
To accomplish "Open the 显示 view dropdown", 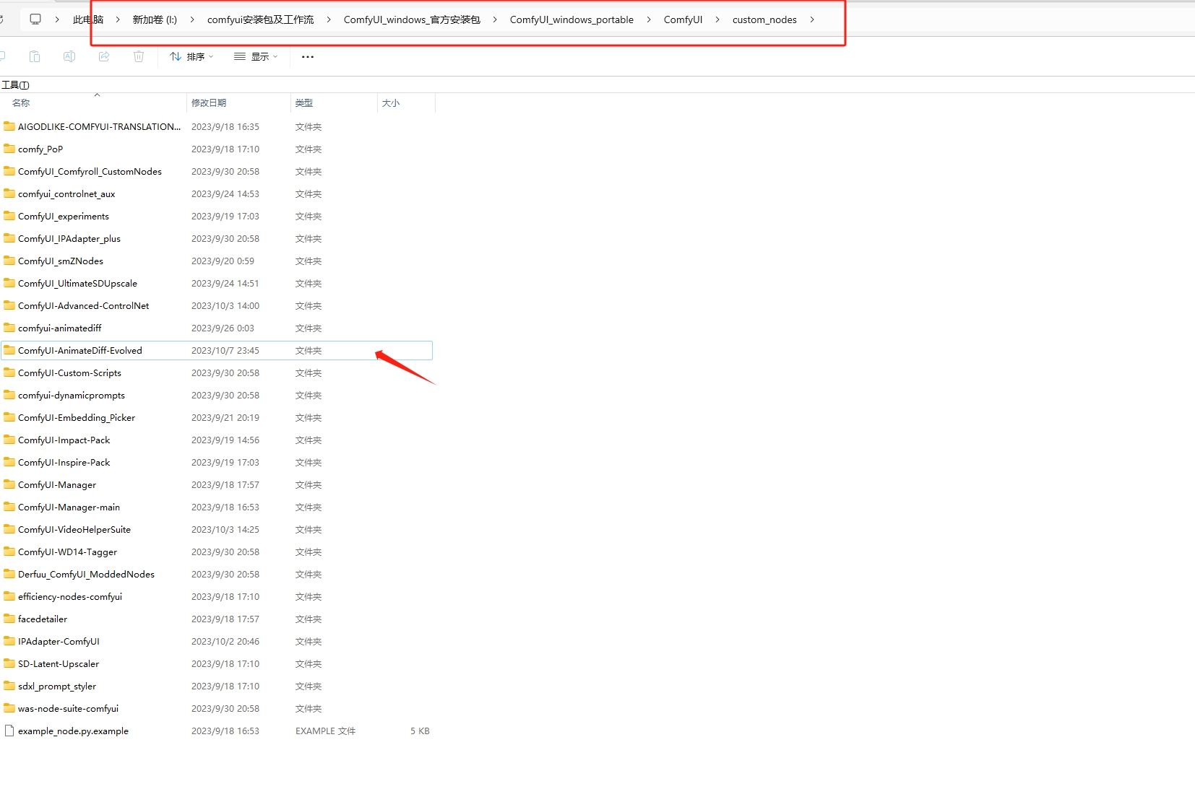I will pyautogui.click(x=256, y=56).
